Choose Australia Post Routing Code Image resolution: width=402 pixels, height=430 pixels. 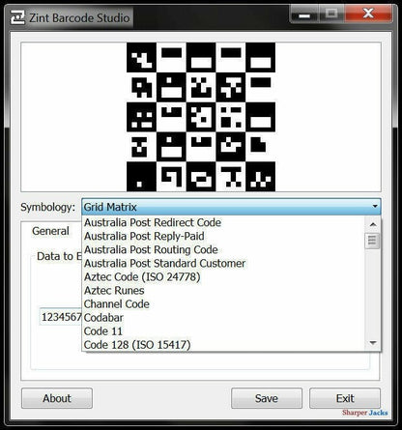click(x=223, y=249)
